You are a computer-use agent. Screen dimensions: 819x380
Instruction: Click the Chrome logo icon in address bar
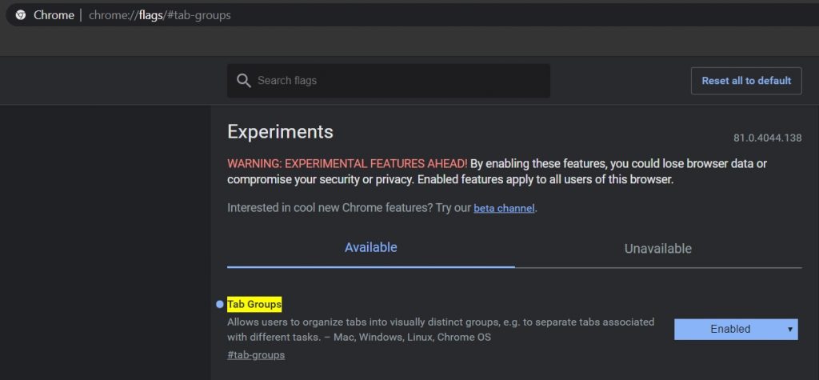21,15
